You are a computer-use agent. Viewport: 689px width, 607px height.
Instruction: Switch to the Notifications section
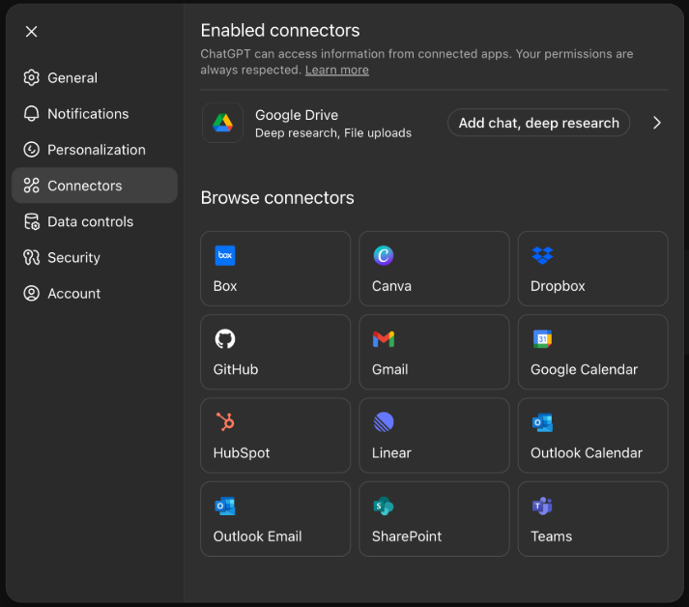87,114
